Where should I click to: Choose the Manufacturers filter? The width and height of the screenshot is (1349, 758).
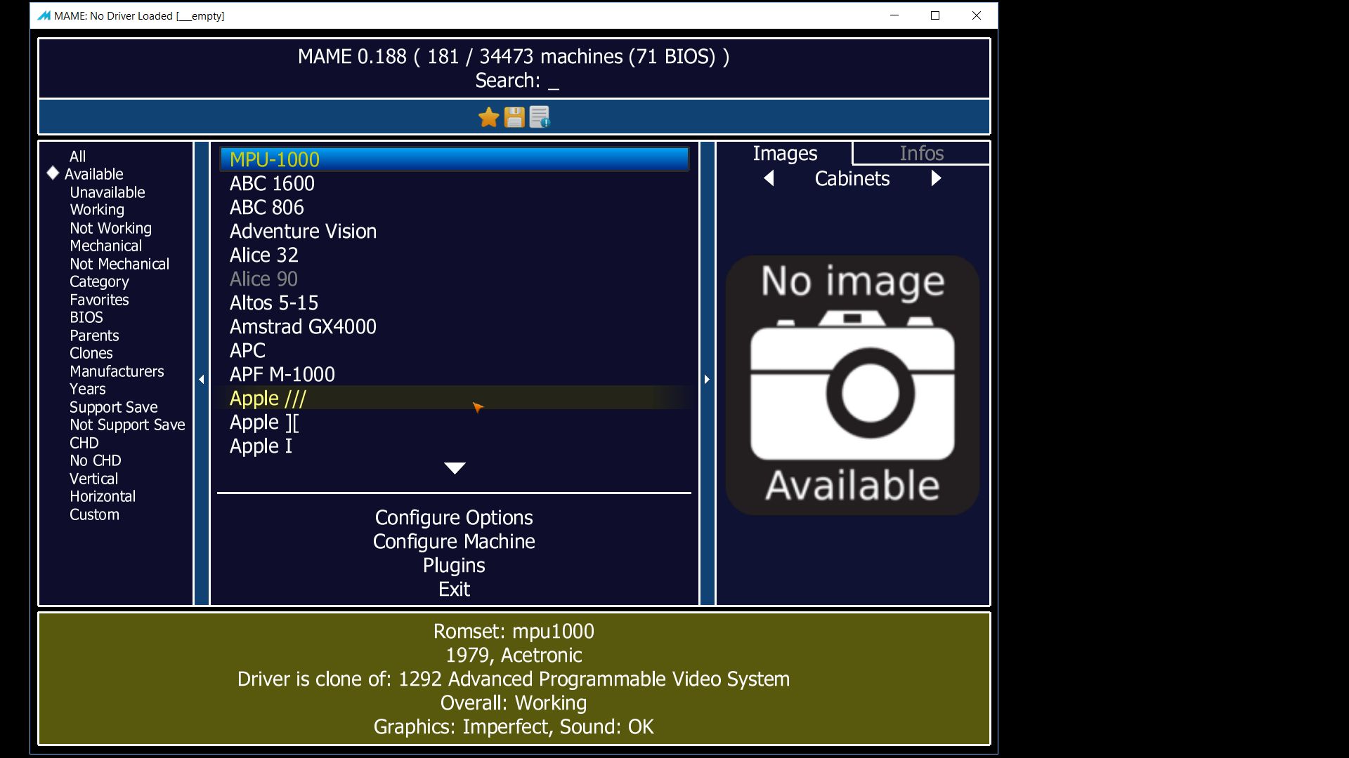pos(117,371)
